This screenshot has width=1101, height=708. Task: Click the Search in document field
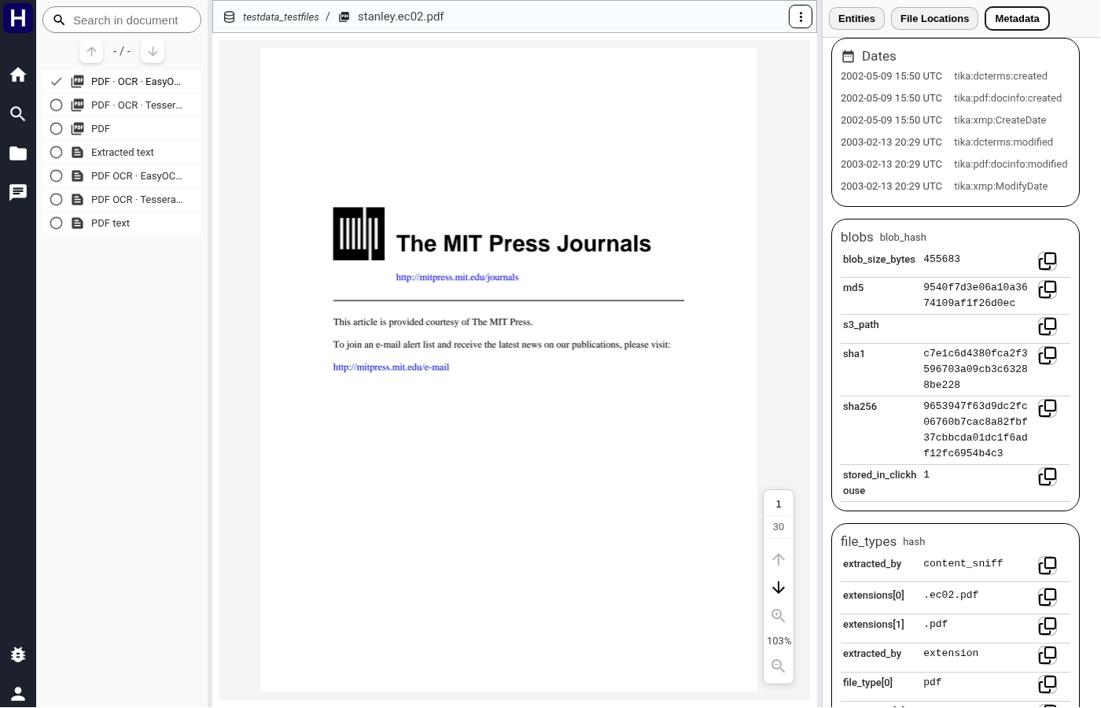(x=122, y=20)
